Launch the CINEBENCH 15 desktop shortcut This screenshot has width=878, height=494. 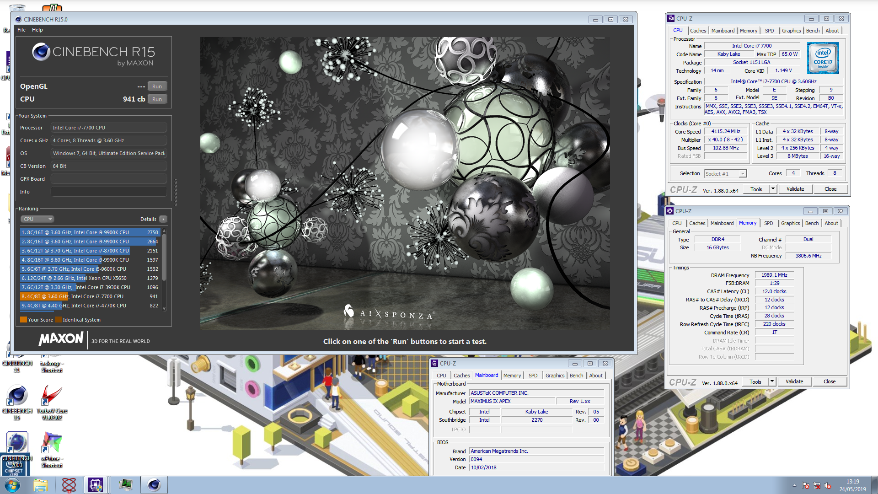(x=17, y=403)
